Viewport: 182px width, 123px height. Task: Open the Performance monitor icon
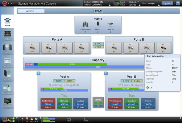pyautogui.click(x=7, y=102)
